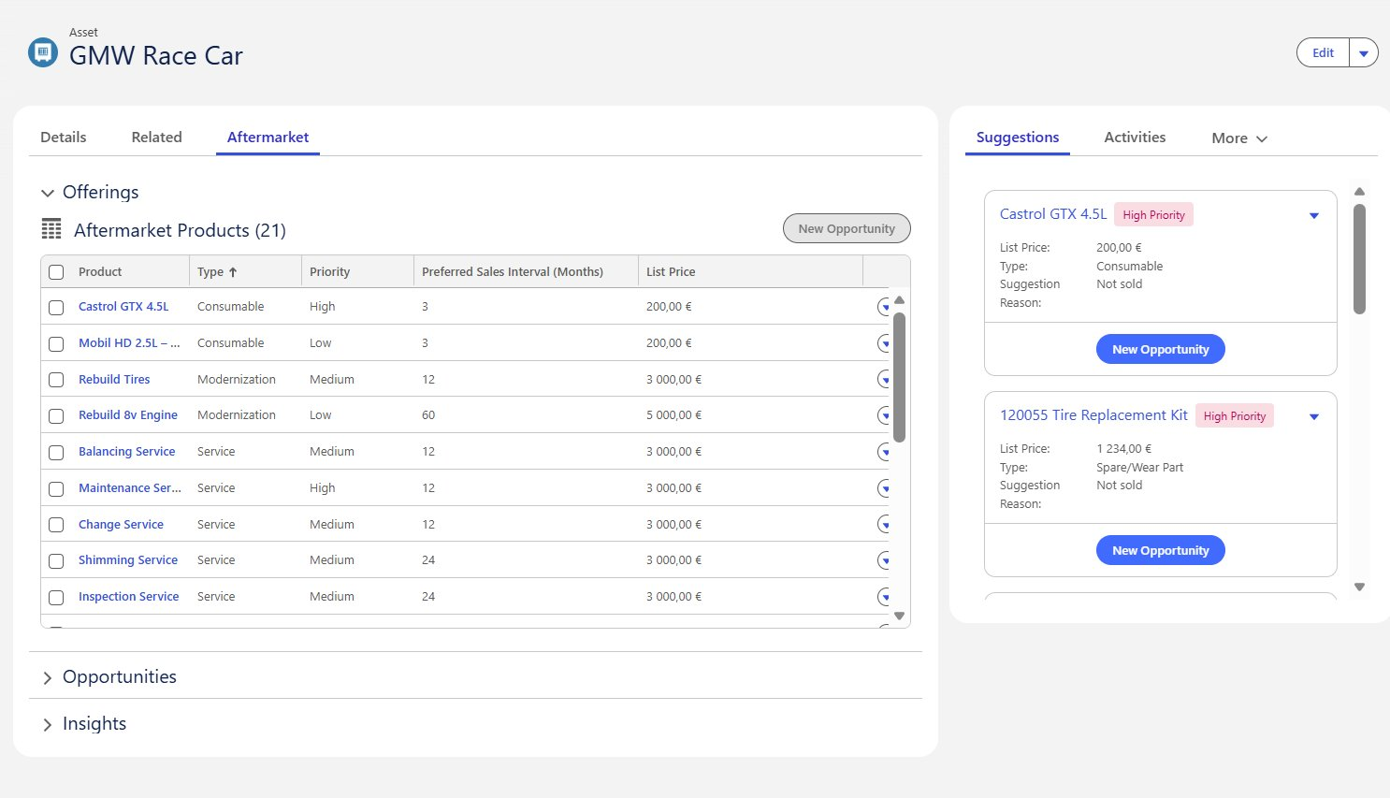
Task: Open the More tabs dropdown
Action: coord(1239,138)
